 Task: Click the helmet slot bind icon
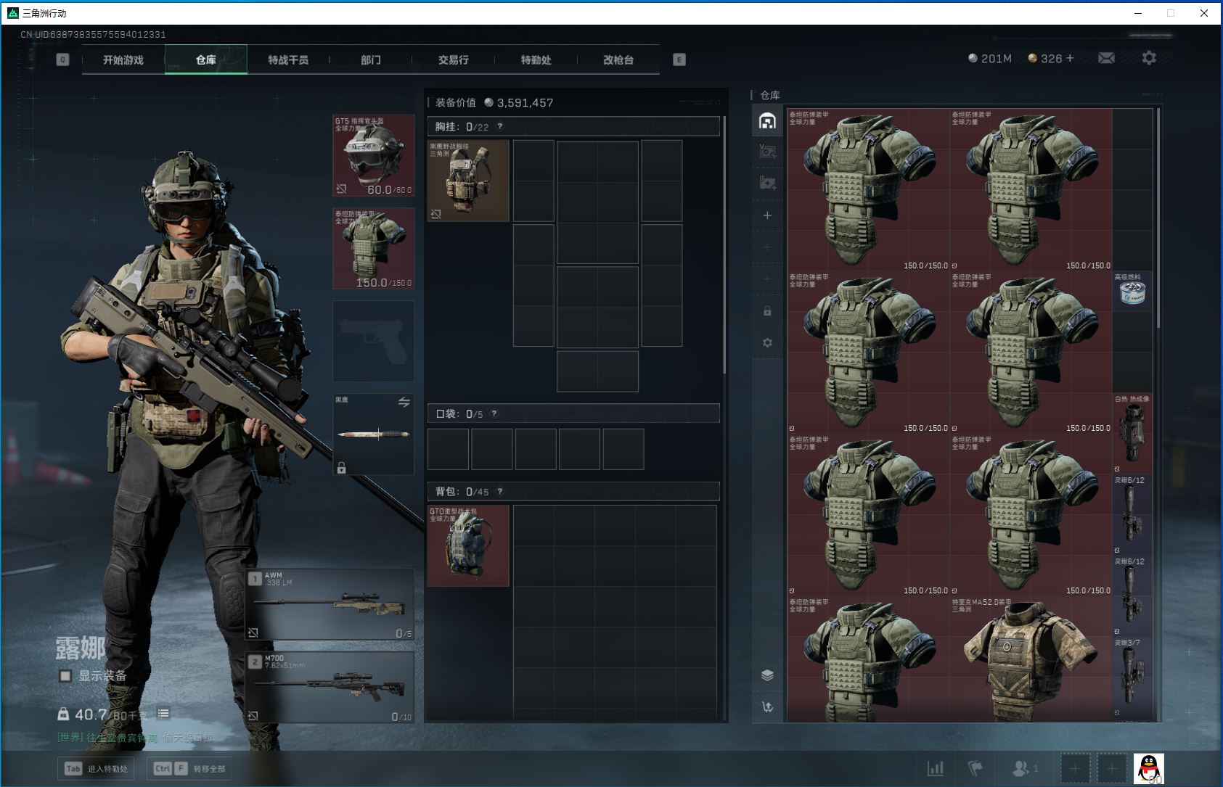[341, 189]
